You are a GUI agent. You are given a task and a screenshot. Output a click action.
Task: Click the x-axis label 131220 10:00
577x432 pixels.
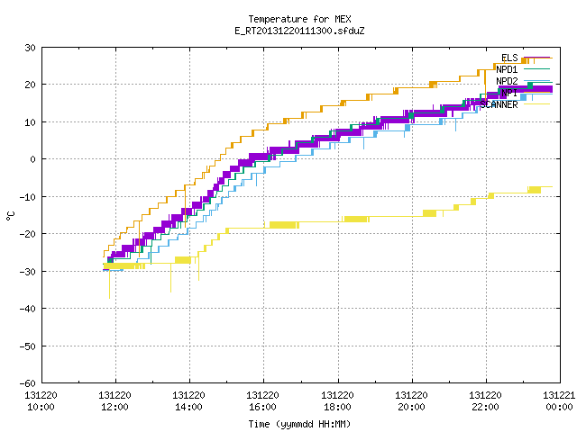tap(41, 401)
